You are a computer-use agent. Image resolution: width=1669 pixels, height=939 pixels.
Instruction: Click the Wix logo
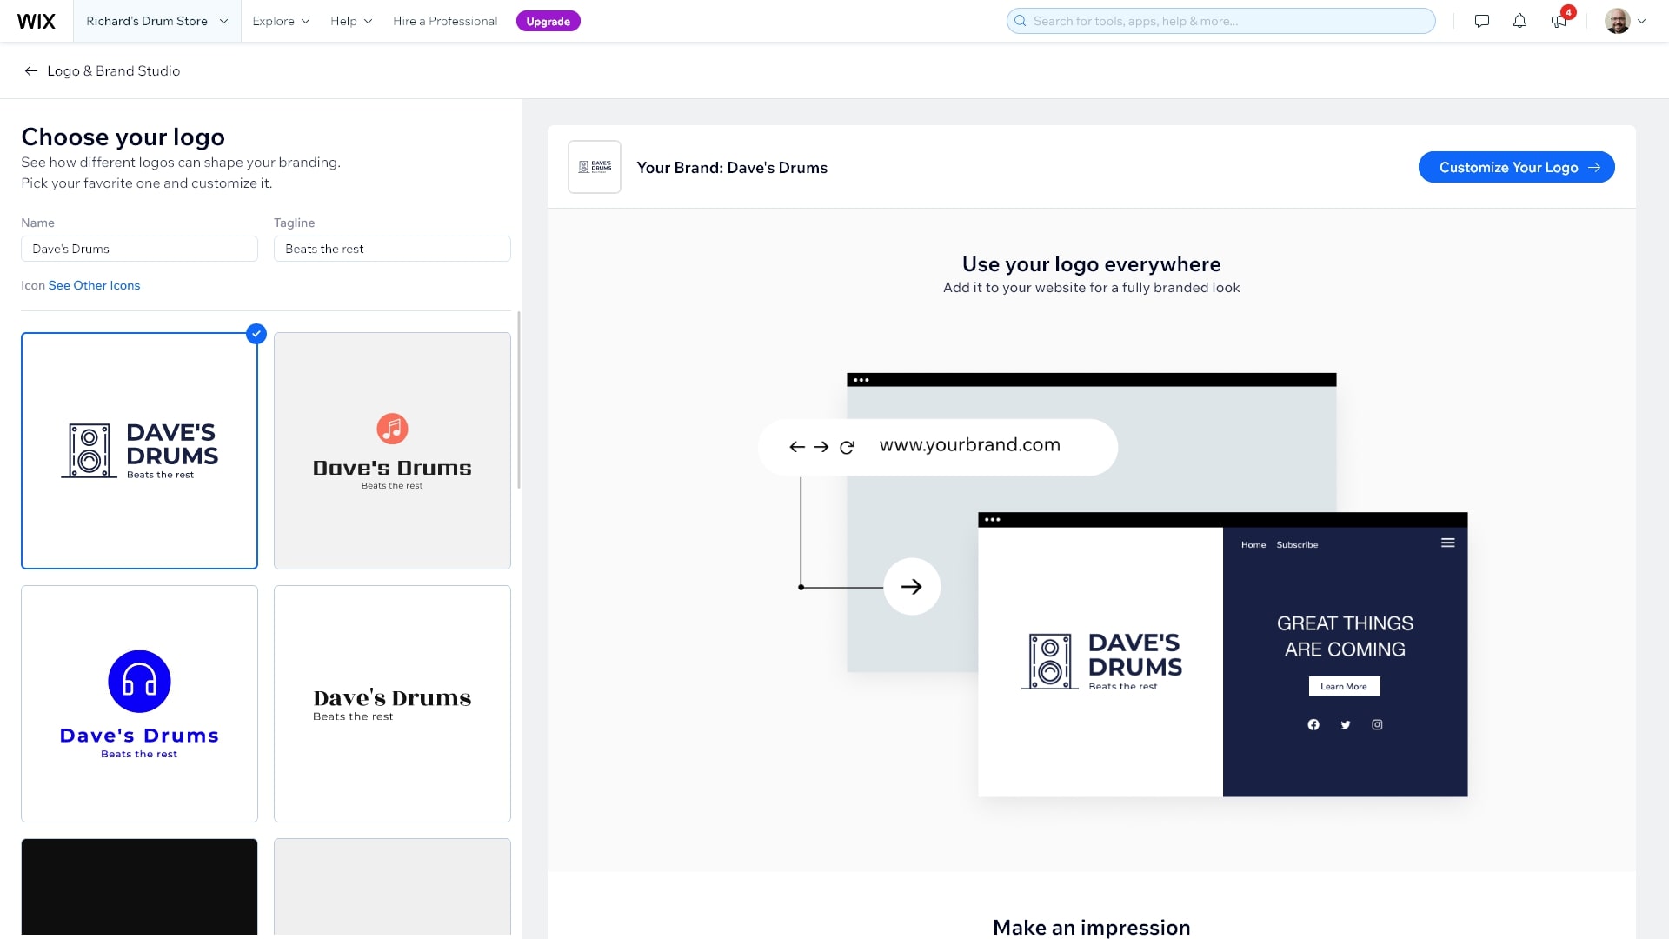click(x=37, y=21)
